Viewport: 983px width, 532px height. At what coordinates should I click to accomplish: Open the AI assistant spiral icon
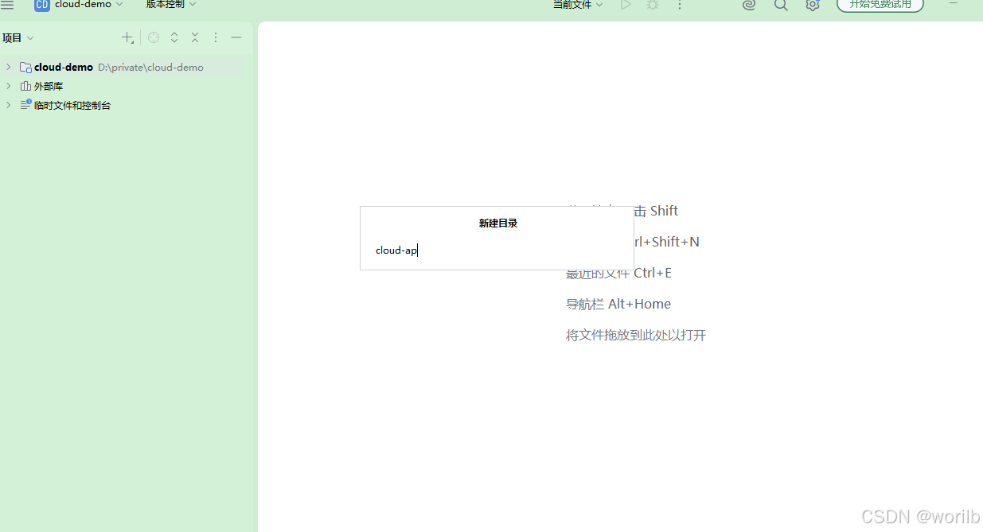[749, 5]
